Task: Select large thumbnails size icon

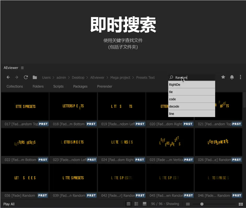Action: click(241, 204)
